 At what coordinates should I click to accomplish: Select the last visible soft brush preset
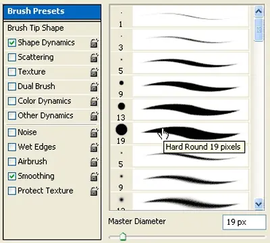[x=180, y=201]
